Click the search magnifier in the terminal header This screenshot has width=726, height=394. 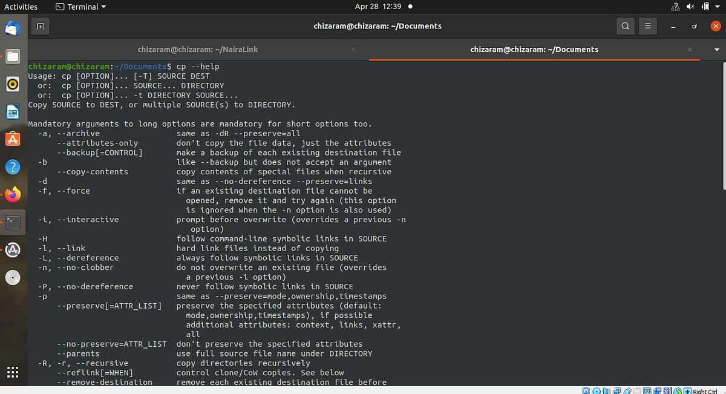pos(626,26)
